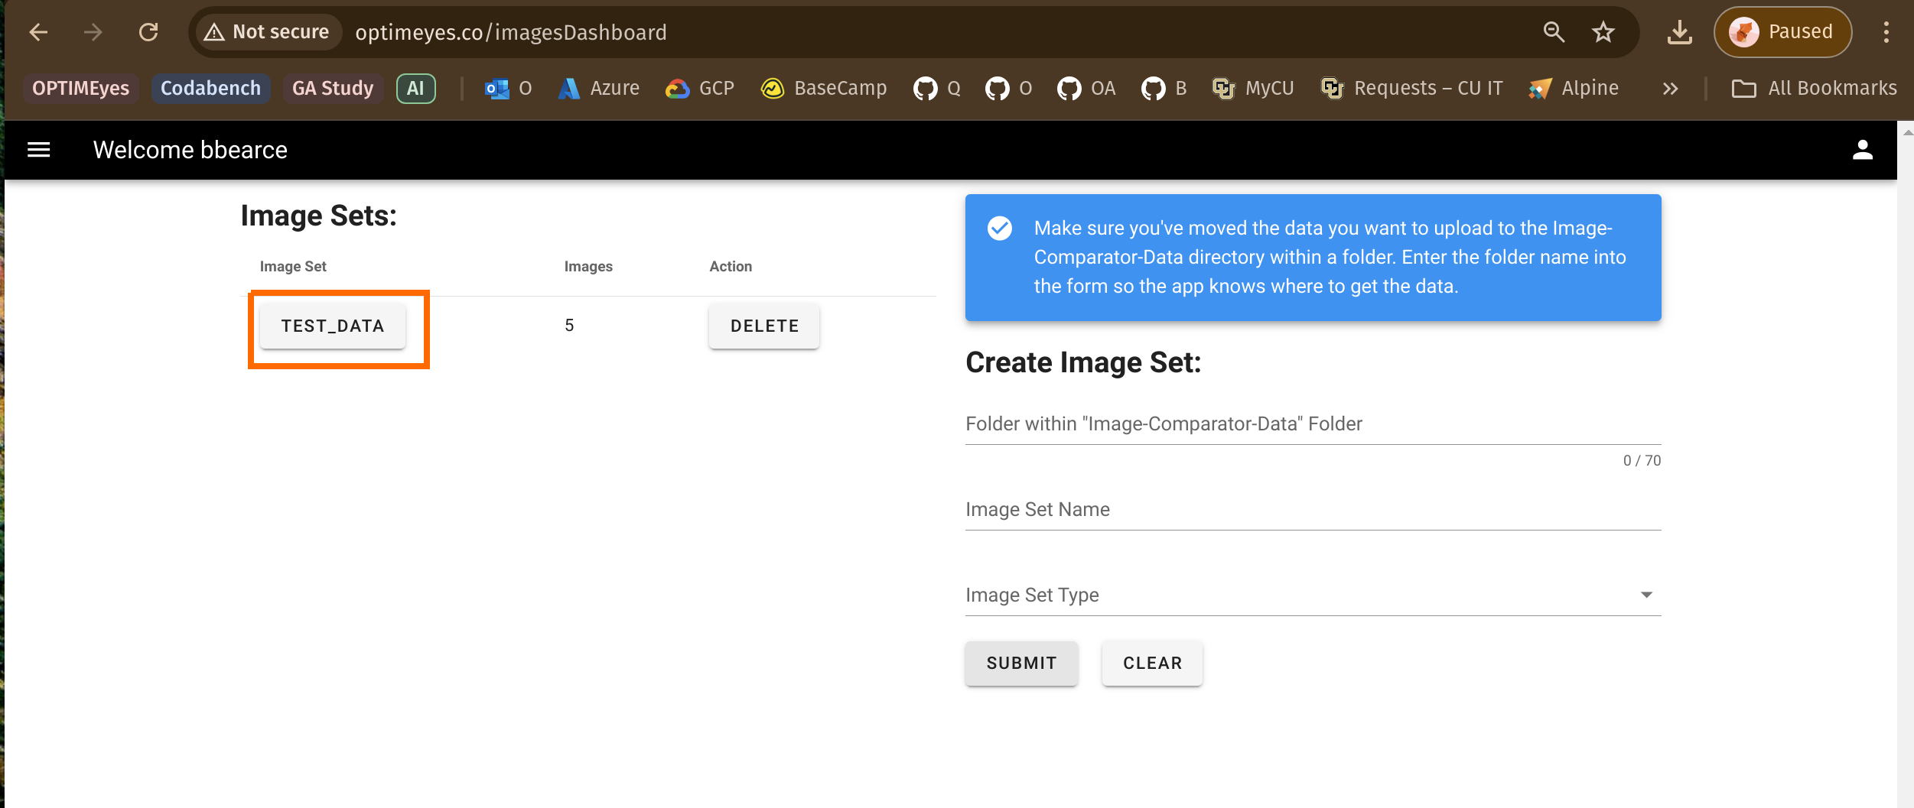
Task: Click the user account icon
Action: click(1863, 150)
